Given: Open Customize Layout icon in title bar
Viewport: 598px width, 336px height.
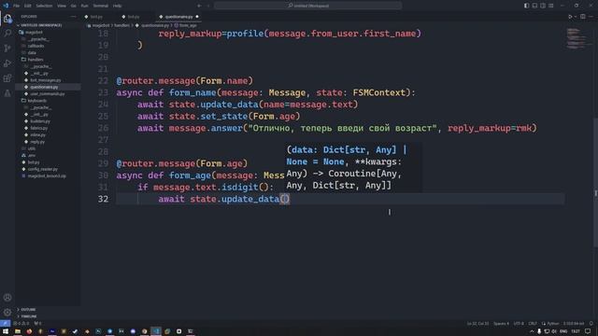Looking at the screenshot, I should [551, 6].
